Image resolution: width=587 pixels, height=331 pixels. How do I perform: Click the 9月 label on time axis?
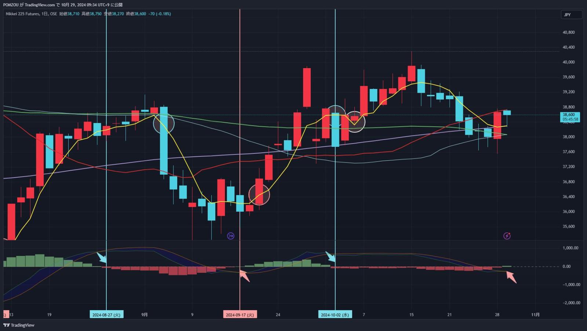pyautogui.click(x=145, y=315)
